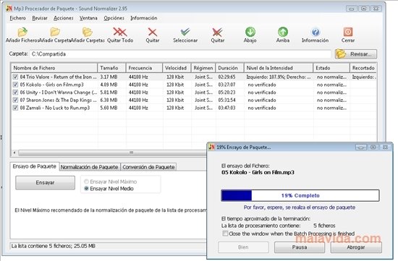Move file up with Arriba icon
The image size is (398, 261).
click(282, 32)
